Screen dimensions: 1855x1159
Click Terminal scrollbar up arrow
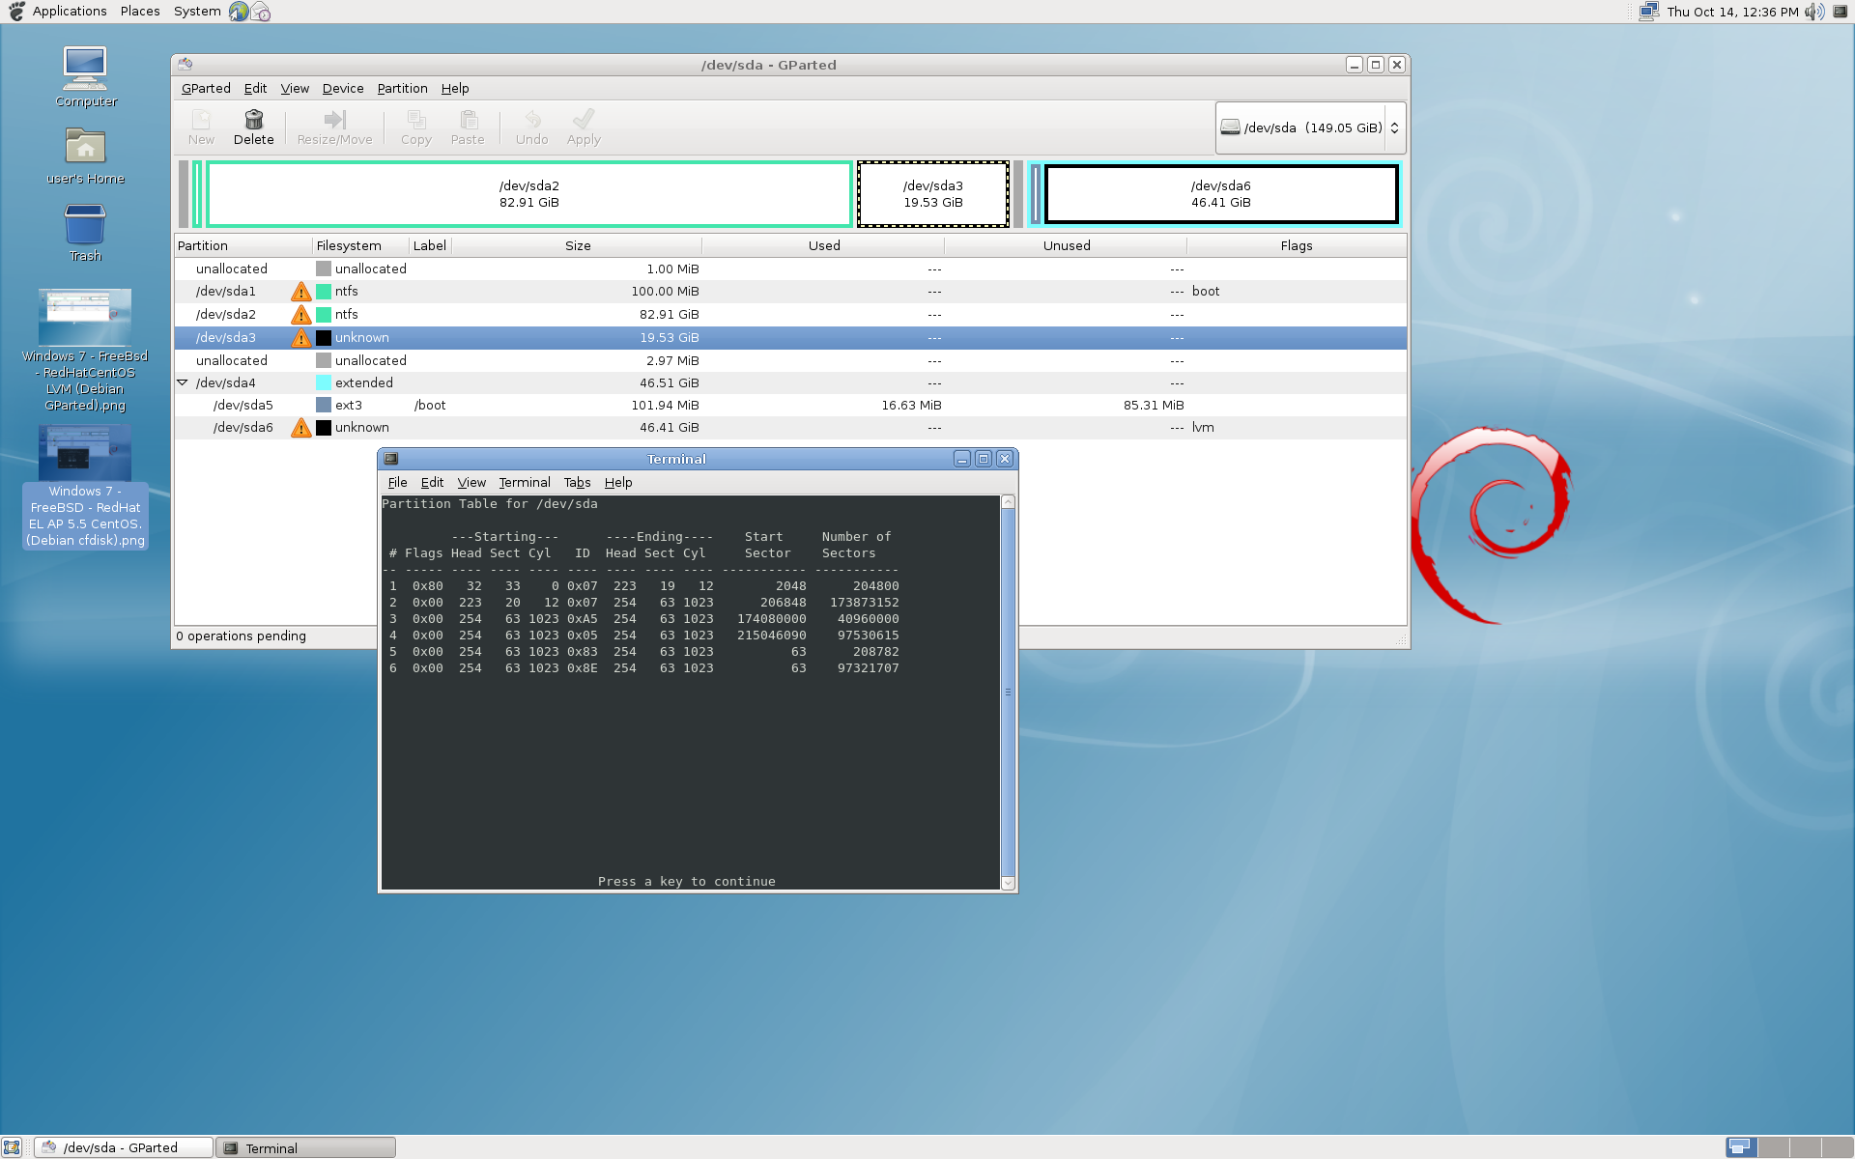coord(1008,502)
